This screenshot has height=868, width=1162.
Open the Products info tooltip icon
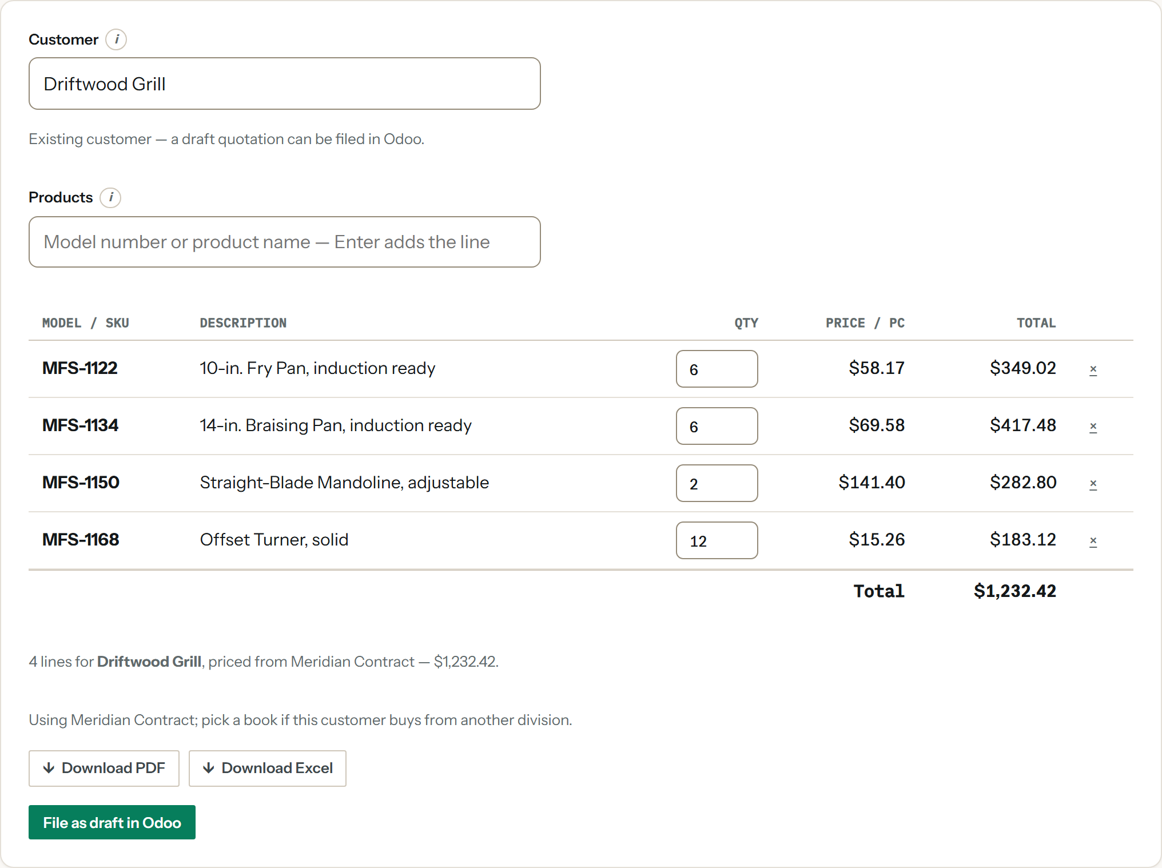[110, 197]
